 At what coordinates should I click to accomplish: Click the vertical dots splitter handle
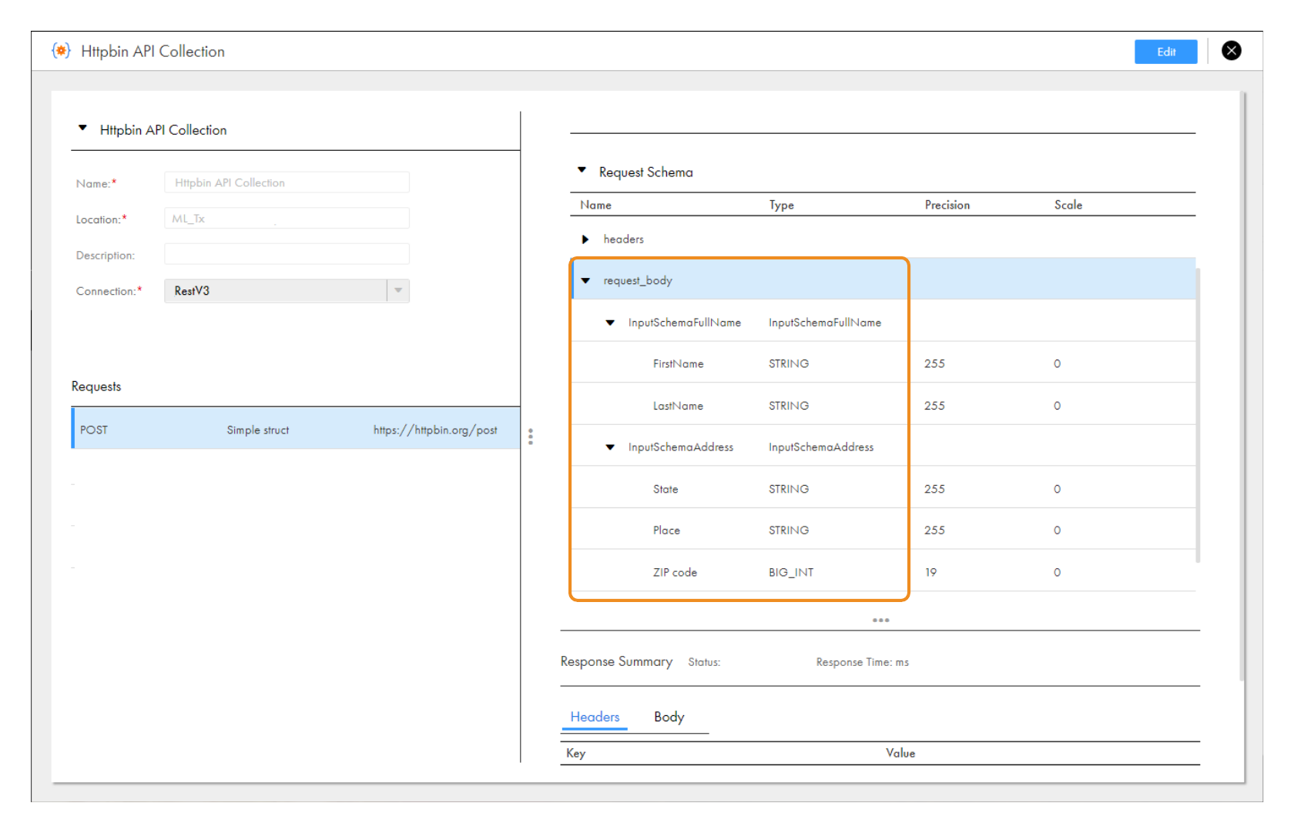point(531,437)
